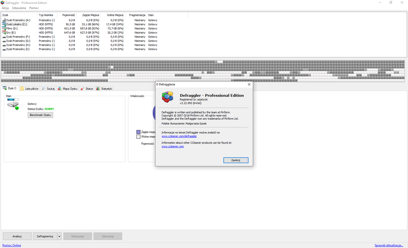The image size is (408, 248).
Task: Click the folder icon on Lista plików tab
Action: [22, 88]
